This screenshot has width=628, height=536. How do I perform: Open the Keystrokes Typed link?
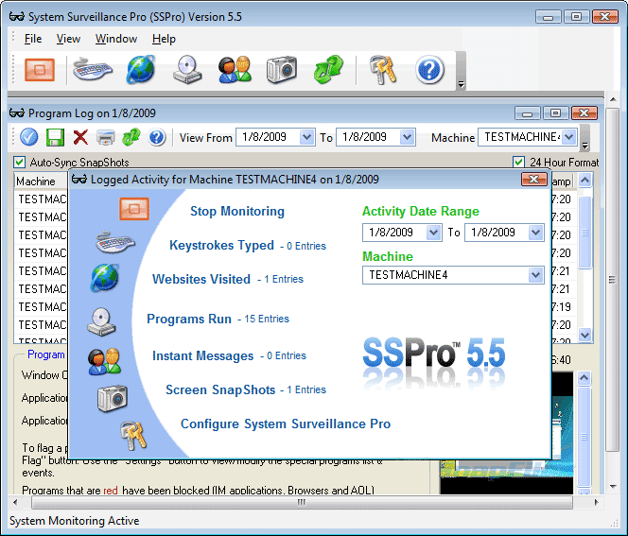click(x=221, y=245)
